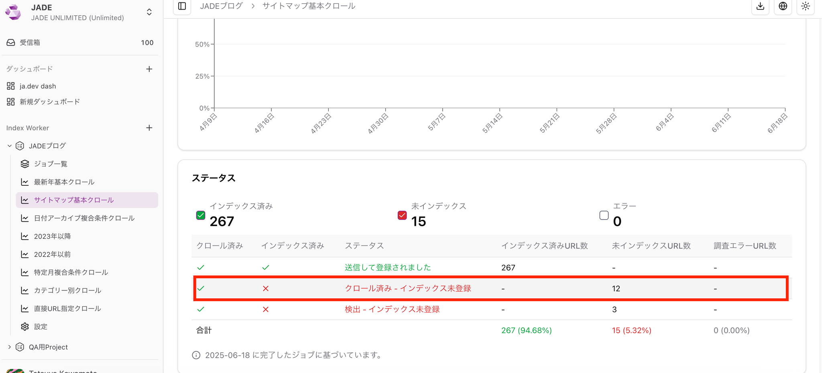822x373 pixels.
Task: Click the 合計 row label
Action: coord(204,330)
